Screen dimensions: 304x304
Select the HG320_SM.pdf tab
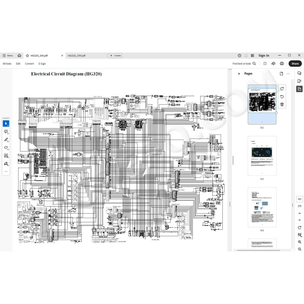[39, 56]
